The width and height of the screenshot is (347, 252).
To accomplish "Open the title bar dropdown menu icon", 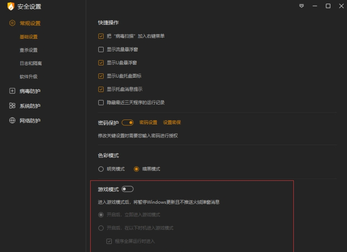I will point(301,6).
